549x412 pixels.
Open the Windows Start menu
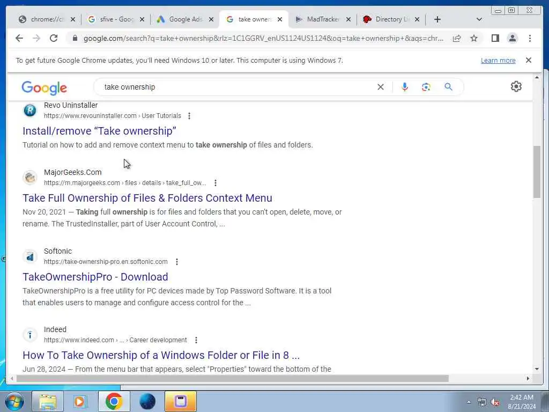[x=14, y=401]
